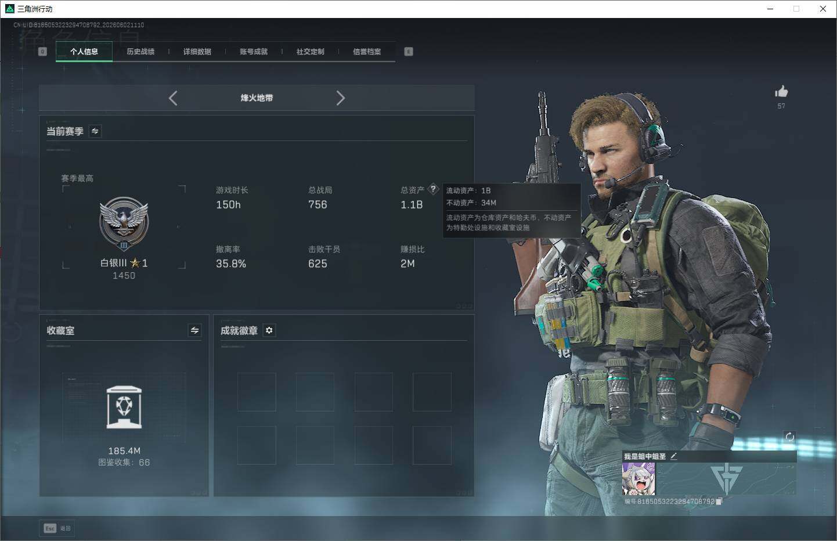Click the 白银III rank badge emblem
Viewport: 837px width, 541px height.
point(124,223)
